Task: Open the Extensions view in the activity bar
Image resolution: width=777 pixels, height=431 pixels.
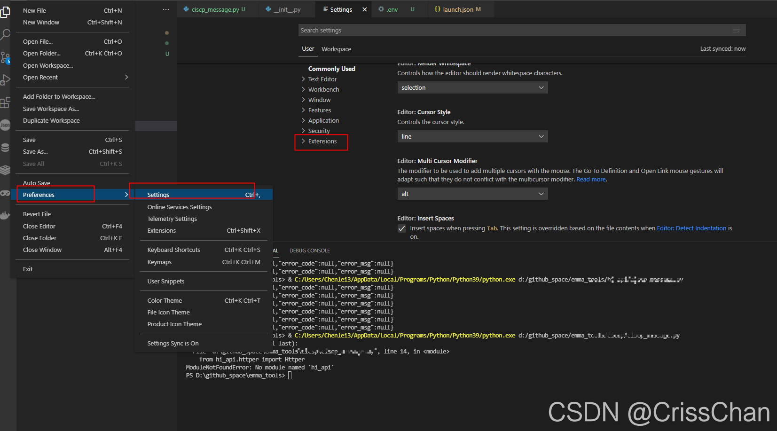Action: pos(5,102)
